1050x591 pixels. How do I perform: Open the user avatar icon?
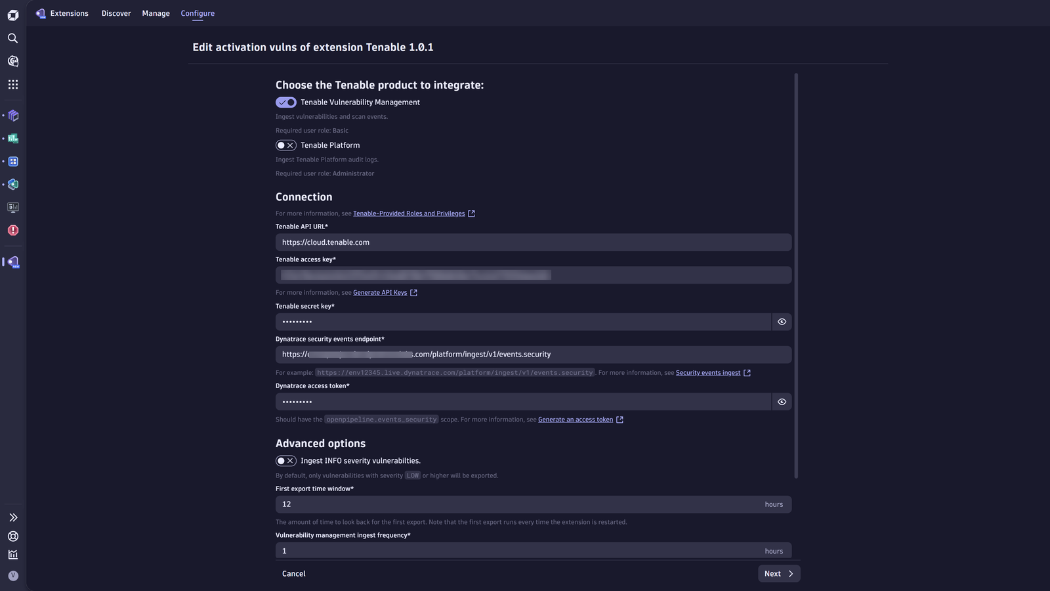tap(12, 576)
